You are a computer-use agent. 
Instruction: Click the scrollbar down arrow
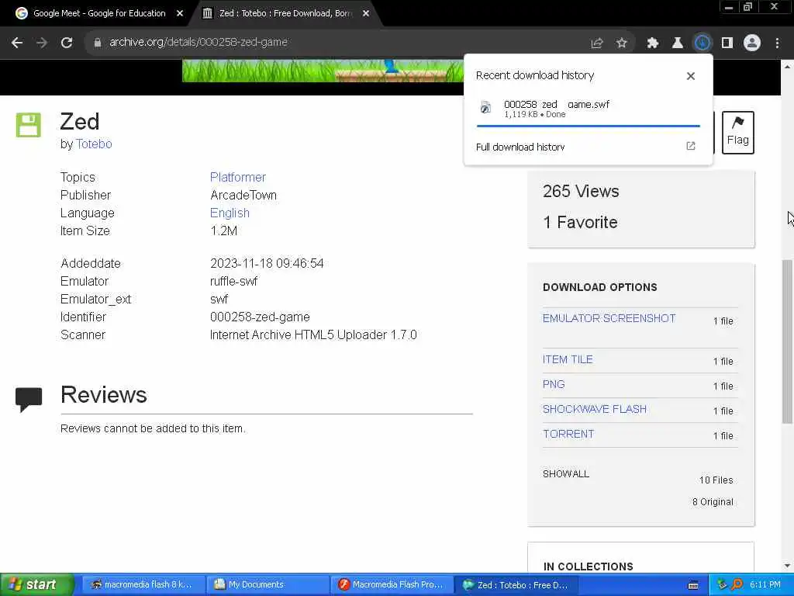[787, 566]
